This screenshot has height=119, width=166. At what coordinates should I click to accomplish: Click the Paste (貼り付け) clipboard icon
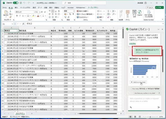pyautogui.click(x=6, y=12)
